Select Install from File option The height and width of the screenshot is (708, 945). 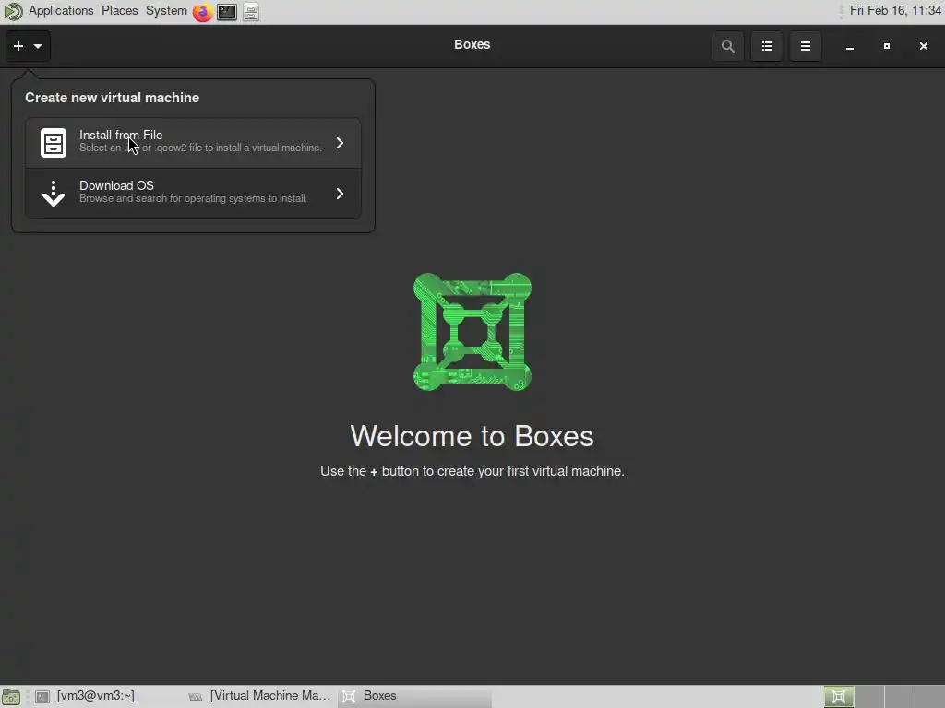(x=193, y=143)
